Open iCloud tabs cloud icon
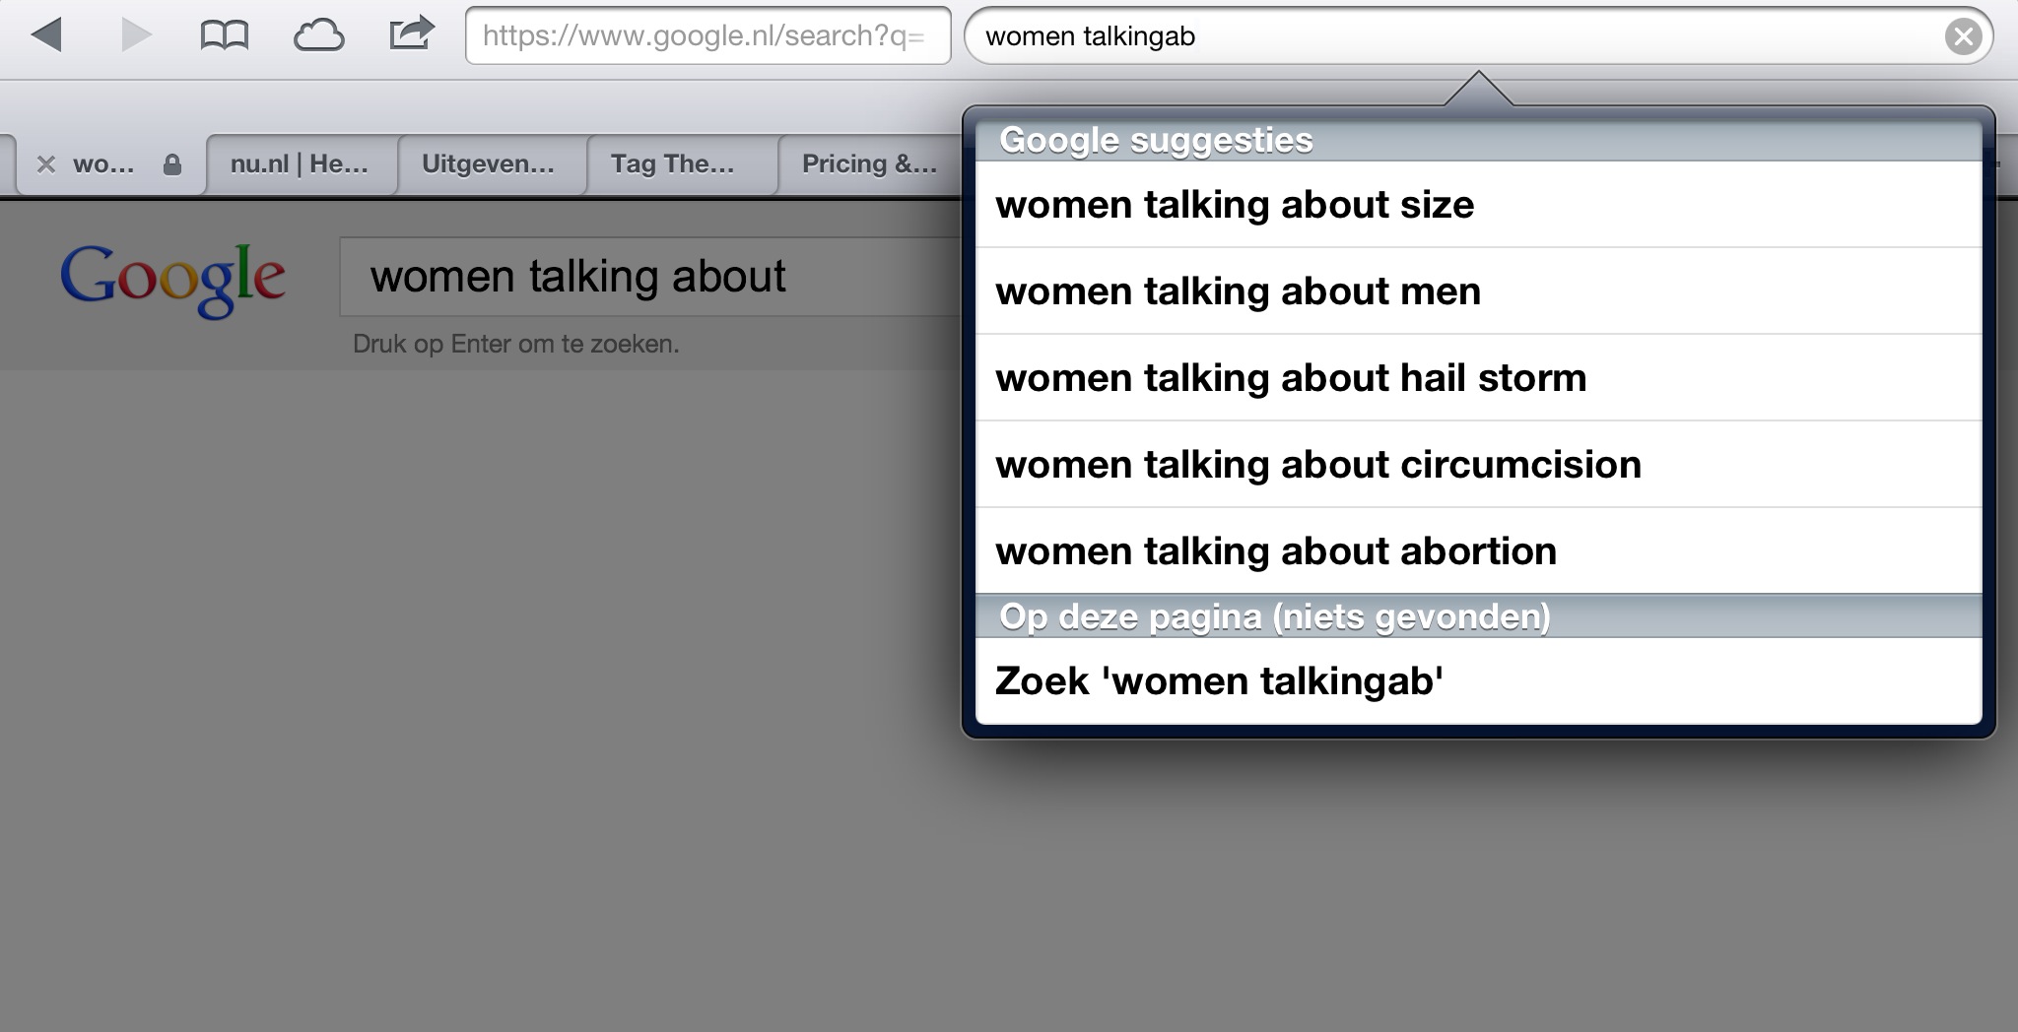 [x=318, y=36]
